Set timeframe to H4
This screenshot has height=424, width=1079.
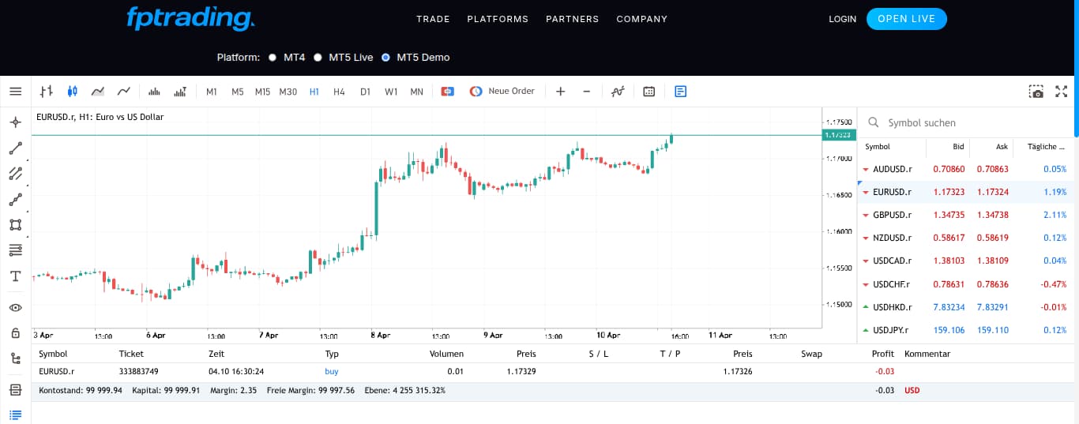click(x=340, y=92)
